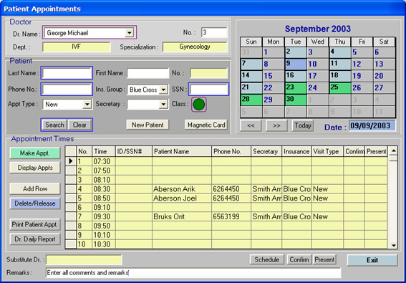Screen dimensions: 406x283
Task: Select September 28 in the calendar
Action: [x=251, y=100]
